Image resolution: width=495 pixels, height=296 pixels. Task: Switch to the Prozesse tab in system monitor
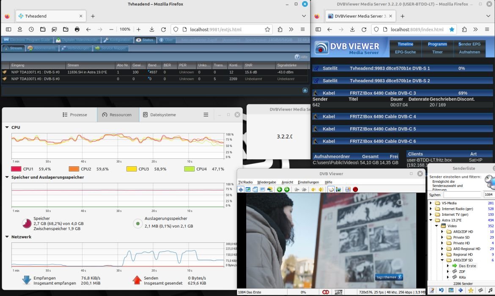pyautogui.click(x=75, y=115)
